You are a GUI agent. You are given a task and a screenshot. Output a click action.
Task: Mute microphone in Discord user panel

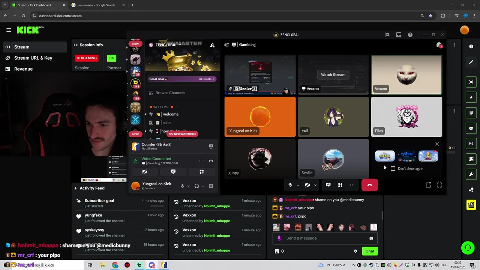point(183,186)
